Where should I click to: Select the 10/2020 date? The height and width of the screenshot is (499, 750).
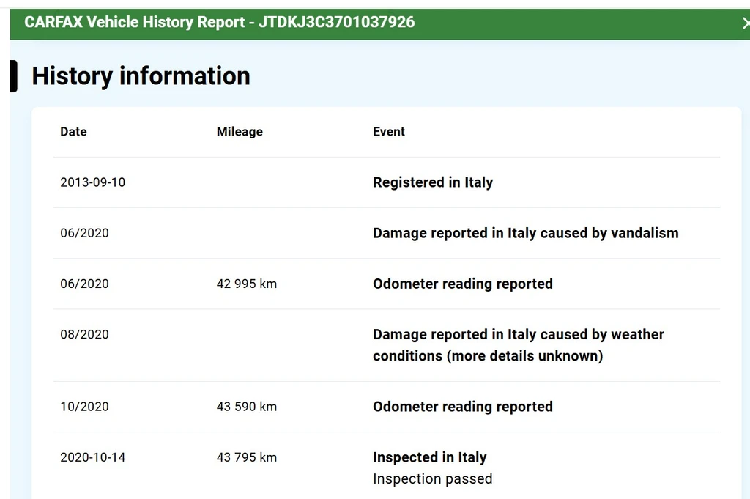pos(85,407)
